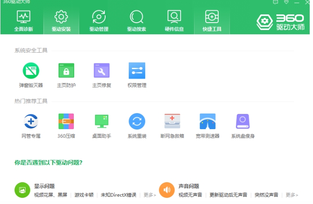The width and height of the screenshot is (313, 204).
Task: Launch 权限管理 sliders icon
Action: pos(137,70)
